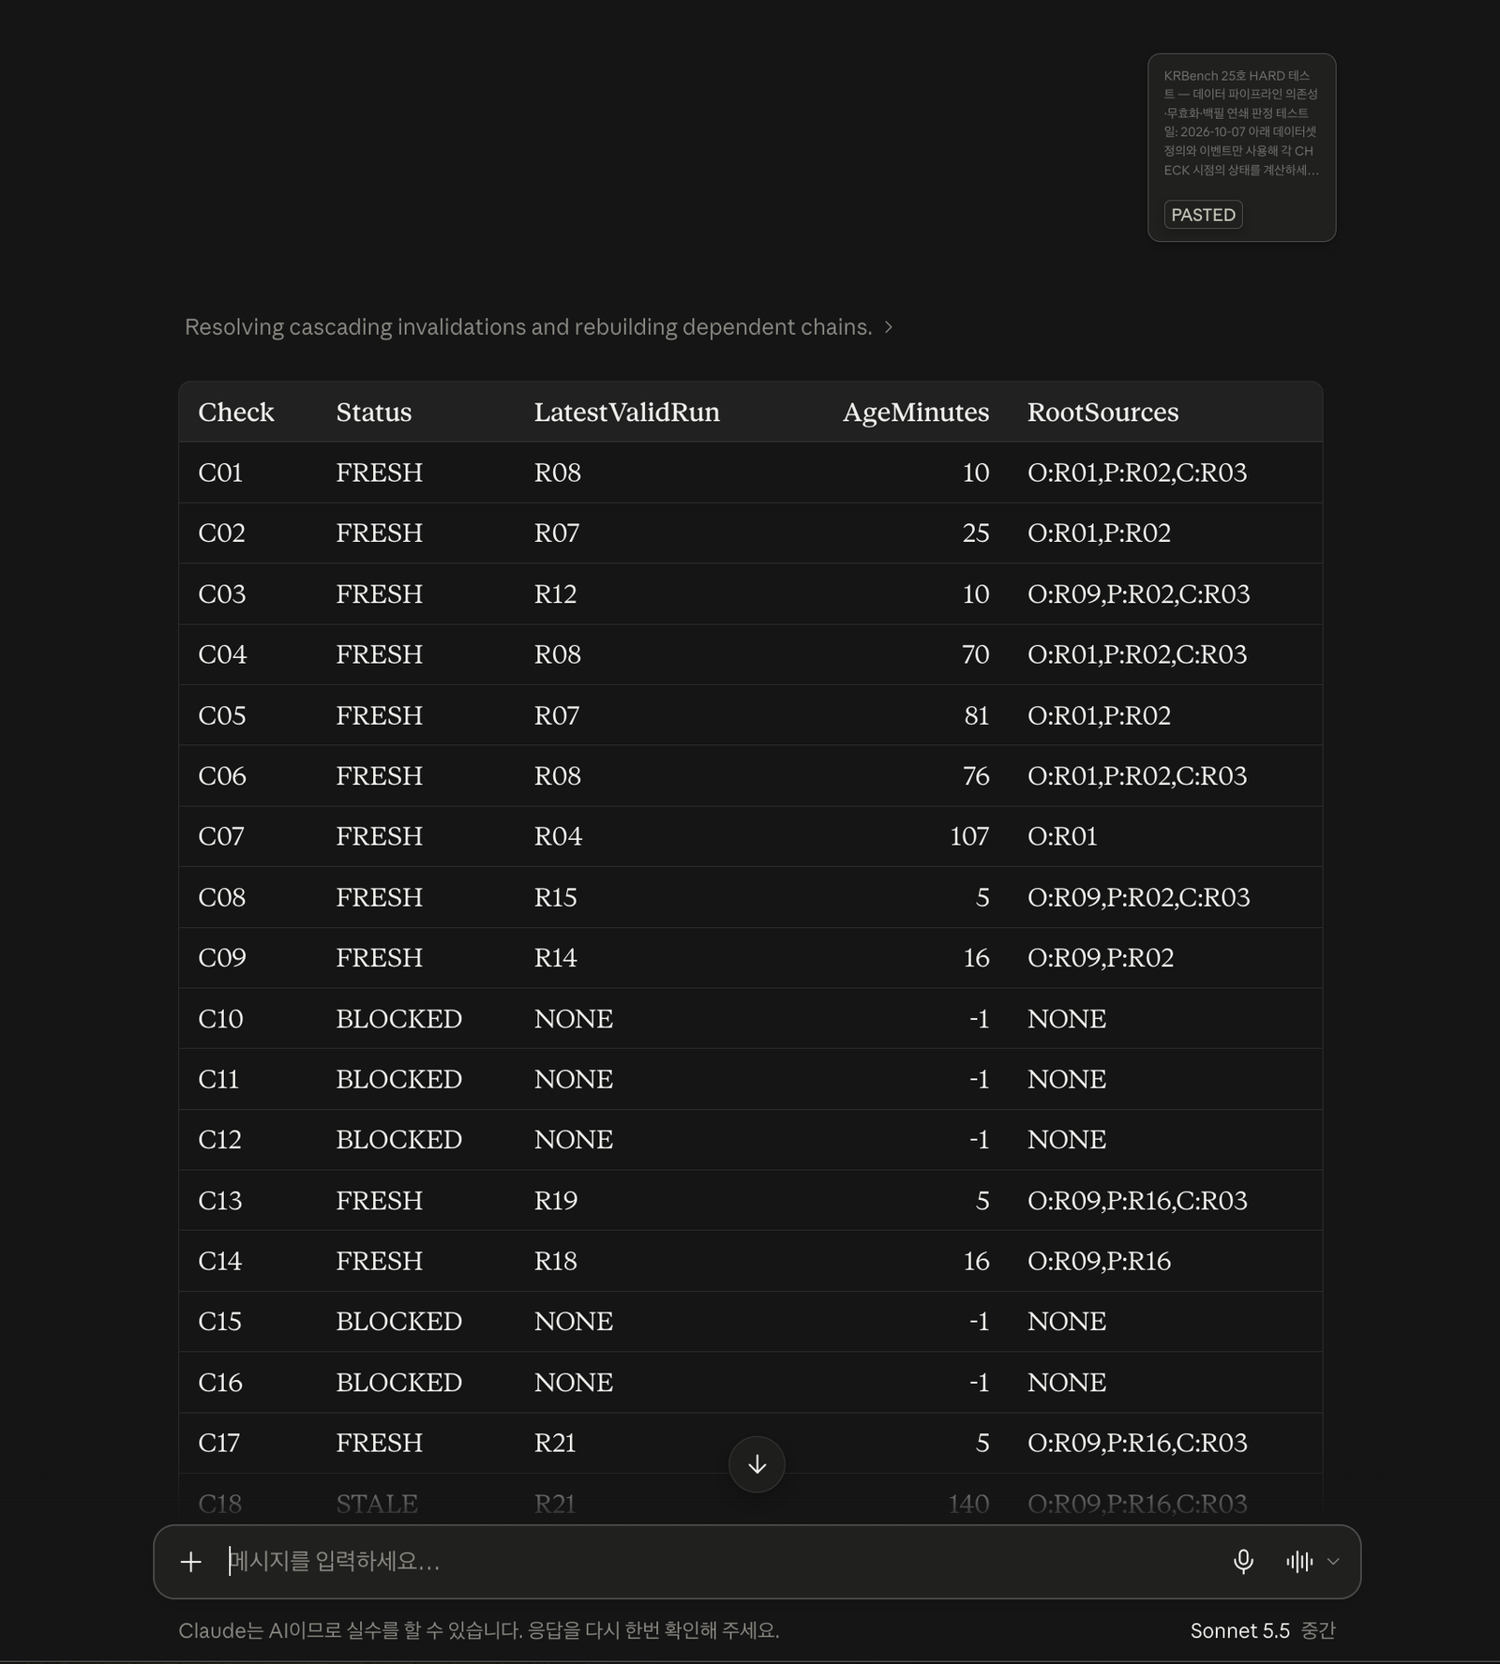The width and height of the screenshot is (1500, 1664).
Task: Click the PASTED badge label
Action: pyautogui.click(x=1203, y=215)
